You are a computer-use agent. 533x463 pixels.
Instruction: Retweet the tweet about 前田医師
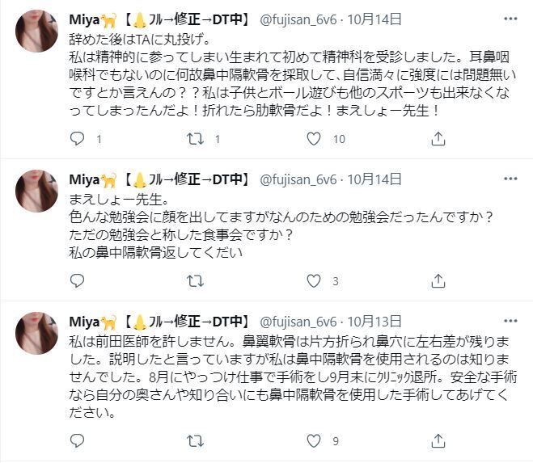coord(195,441)
